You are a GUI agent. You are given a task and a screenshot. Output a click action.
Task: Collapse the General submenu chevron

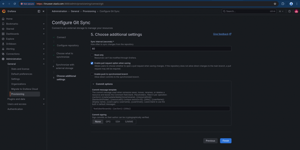44,64
